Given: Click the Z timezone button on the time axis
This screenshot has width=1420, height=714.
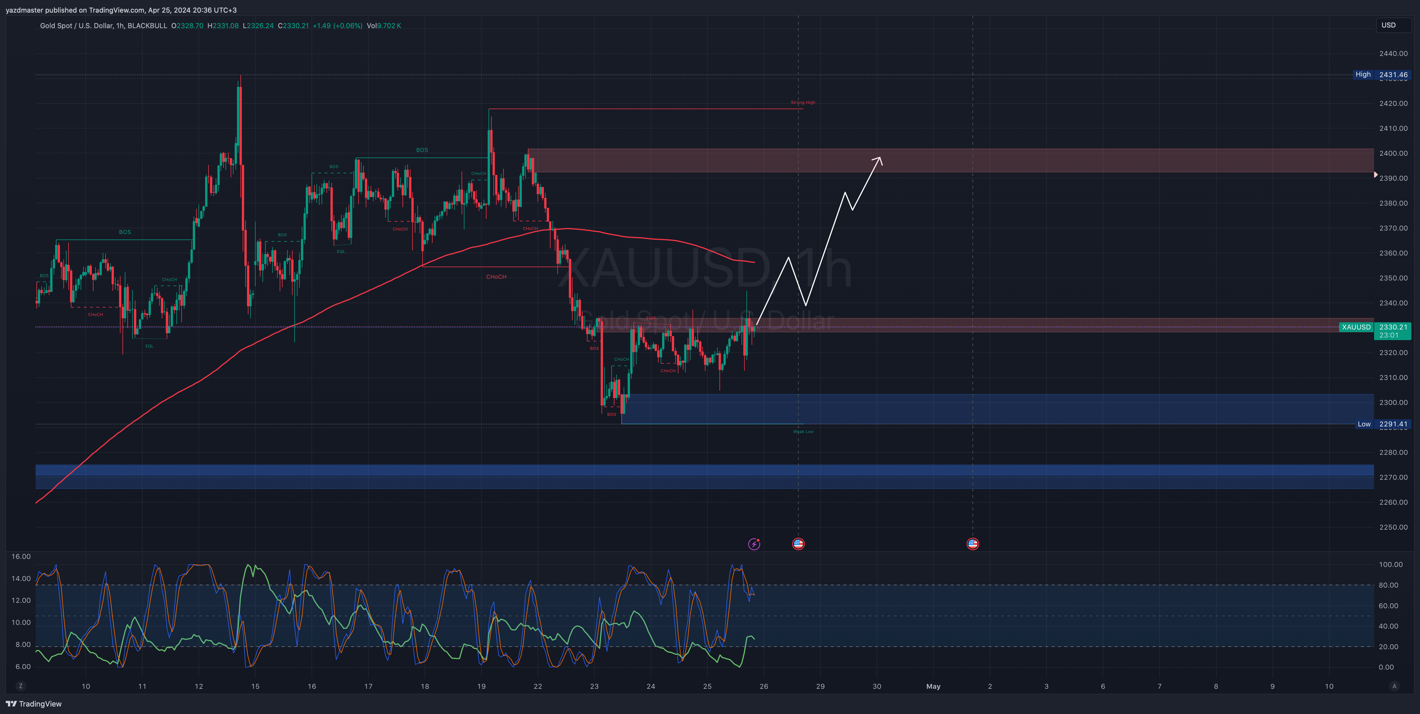Looking at the screenshot, I should pos(21,686).
